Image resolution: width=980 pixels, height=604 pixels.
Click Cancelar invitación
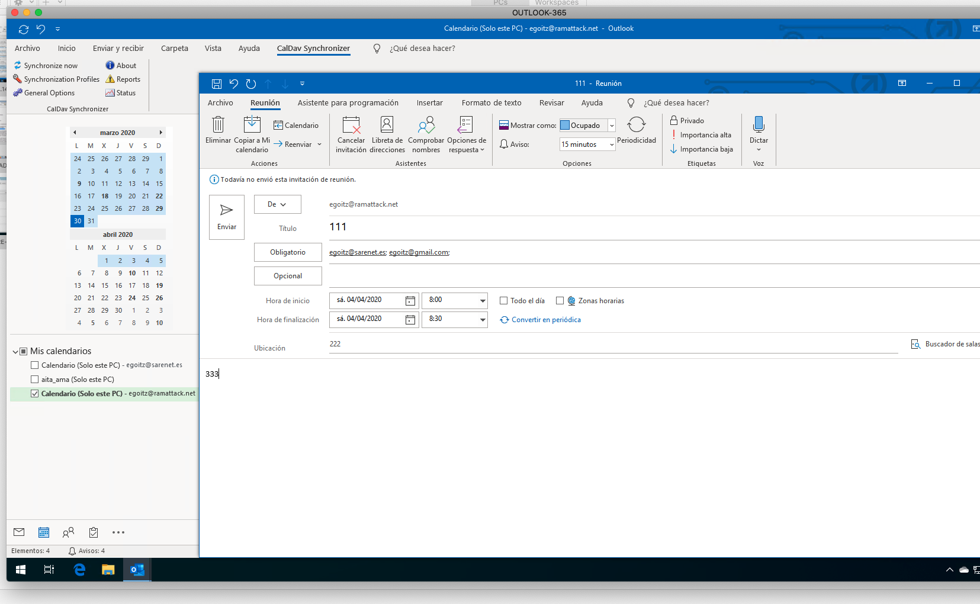(x=351, y=134)
